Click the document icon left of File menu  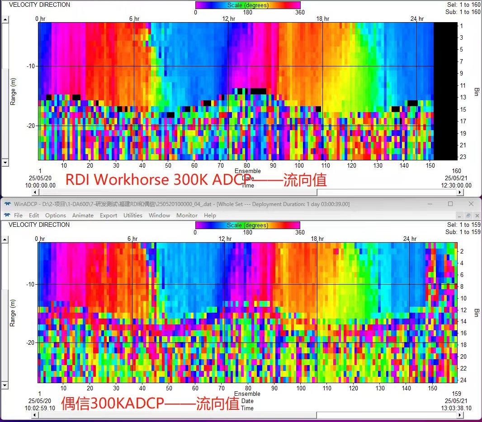pyautogui.click(x=7, y=216)
